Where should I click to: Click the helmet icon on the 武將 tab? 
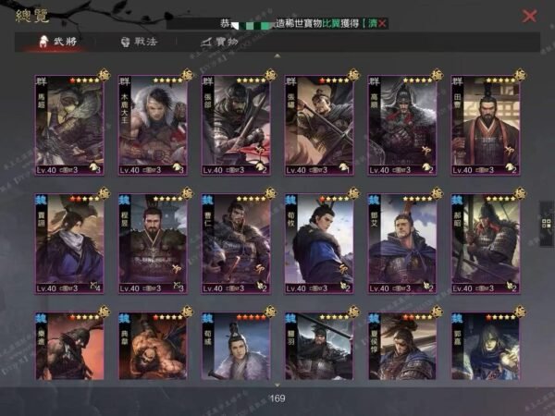tap(43, 42)
